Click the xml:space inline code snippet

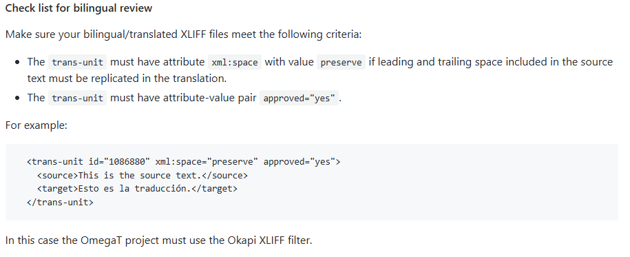coord(235,62)
